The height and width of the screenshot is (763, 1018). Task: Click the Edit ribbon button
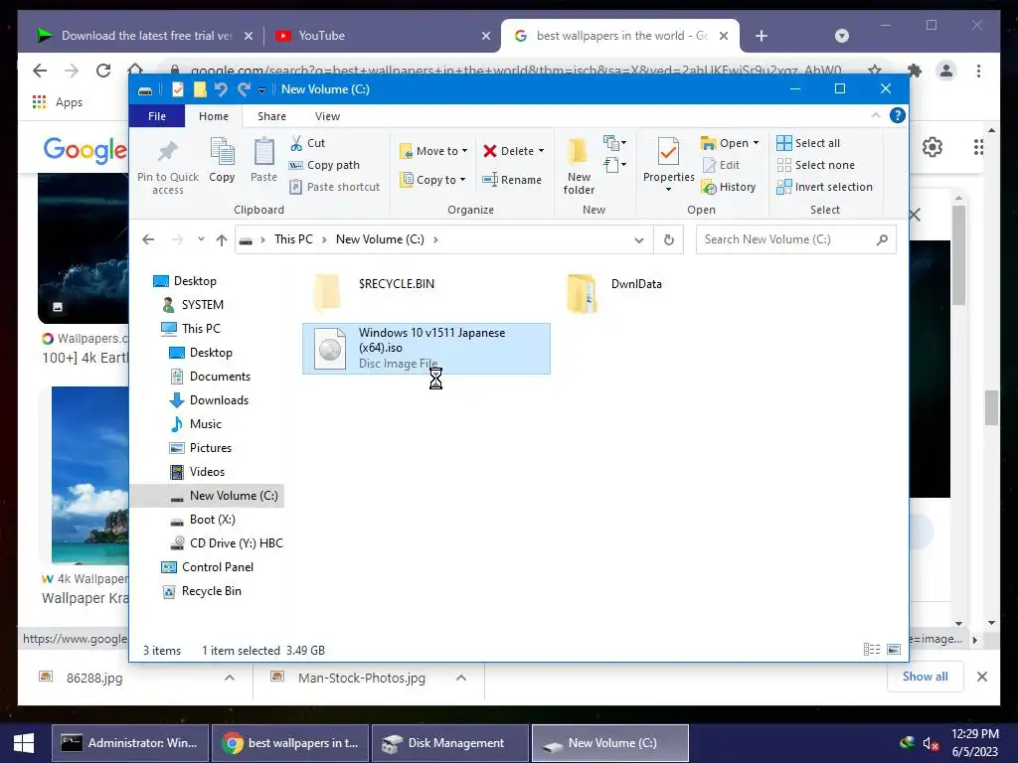tap(722, 165)
